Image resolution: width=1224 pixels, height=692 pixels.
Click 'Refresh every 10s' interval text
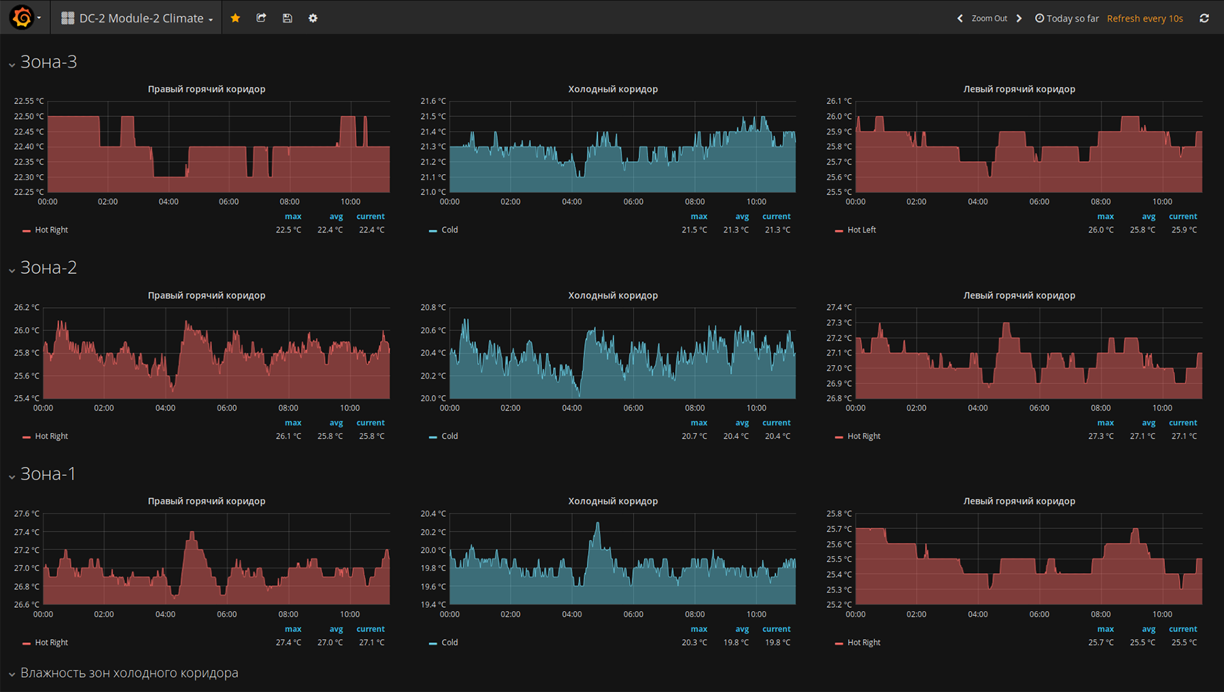pyautogui.click(x=1145, y=18)
